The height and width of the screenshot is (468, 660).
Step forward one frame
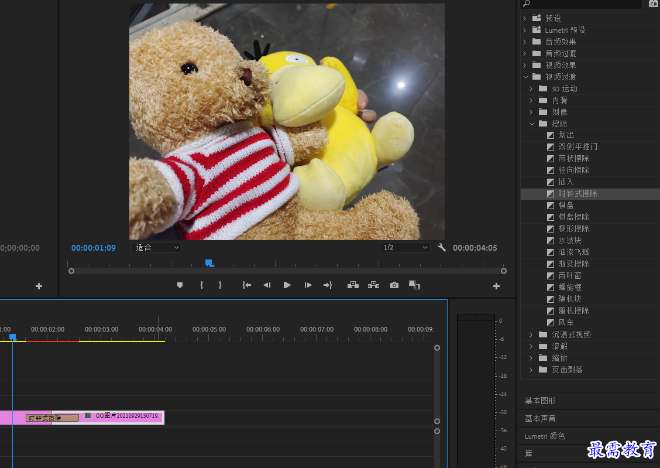(308, 285)
